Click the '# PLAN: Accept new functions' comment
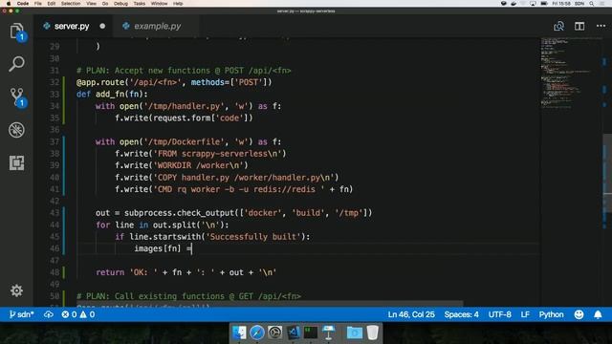 point(184,71)
